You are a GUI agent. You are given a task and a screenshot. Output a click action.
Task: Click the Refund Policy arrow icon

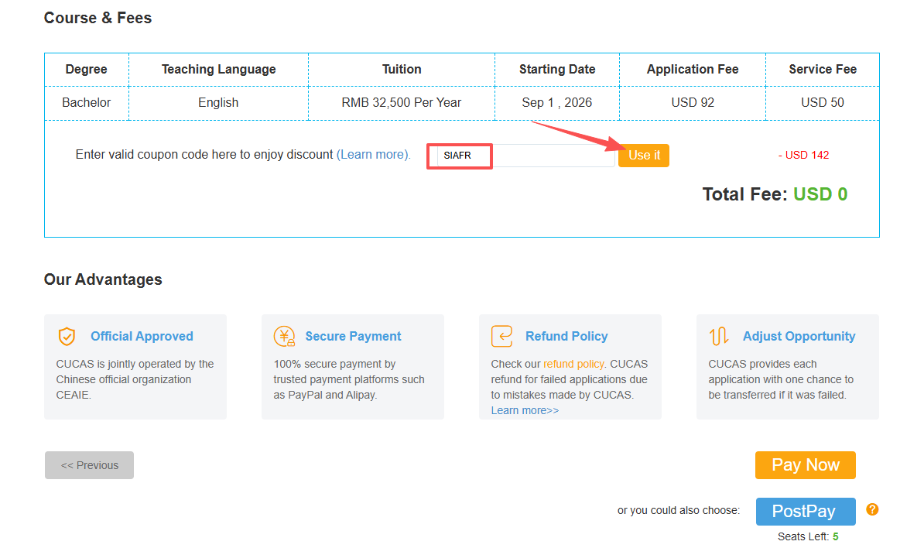502,337
